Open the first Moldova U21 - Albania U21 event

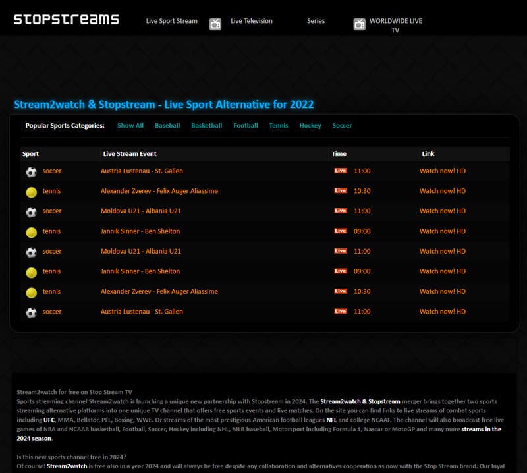(141, 211)
